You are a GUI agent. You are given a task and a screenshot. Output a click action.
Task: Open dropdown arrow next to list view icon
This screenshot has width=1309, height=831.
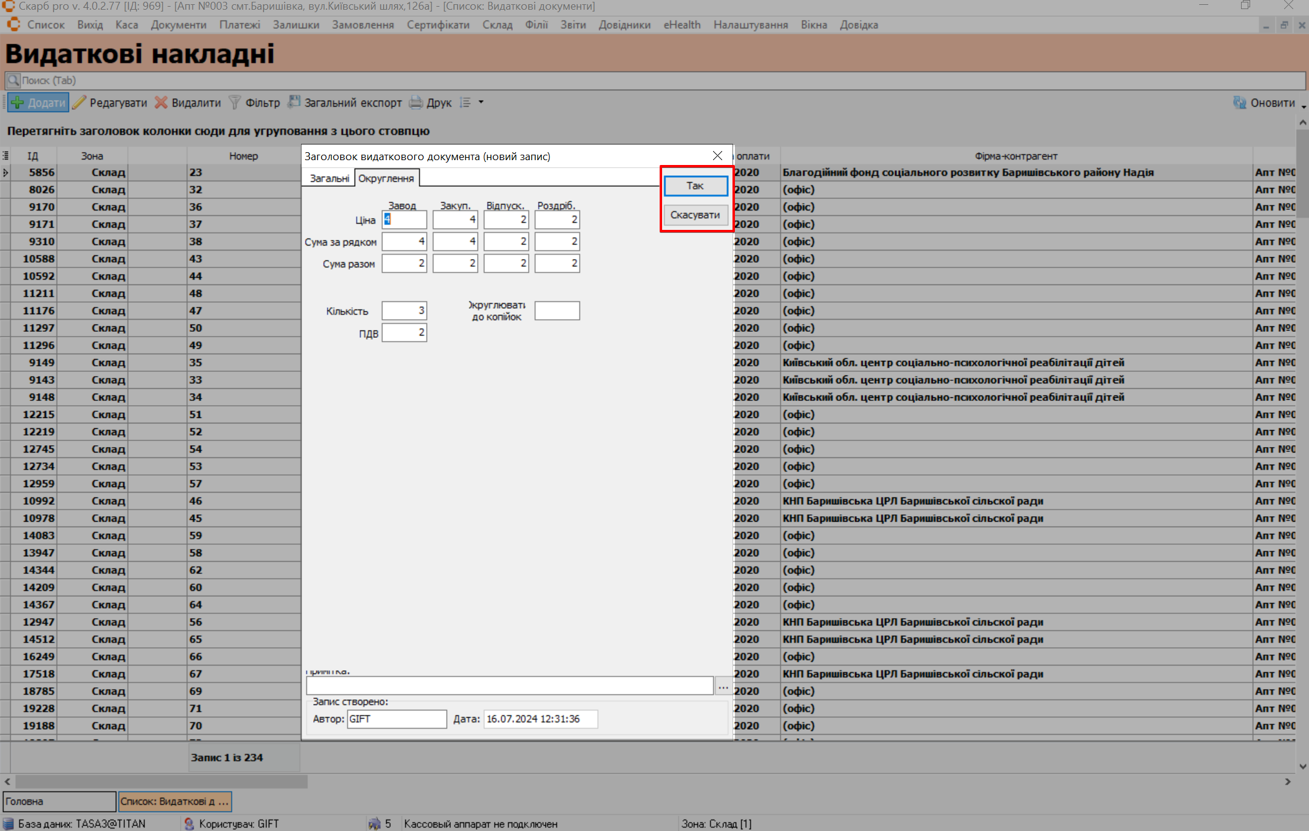pyautogui.click(x=481, y=103)
